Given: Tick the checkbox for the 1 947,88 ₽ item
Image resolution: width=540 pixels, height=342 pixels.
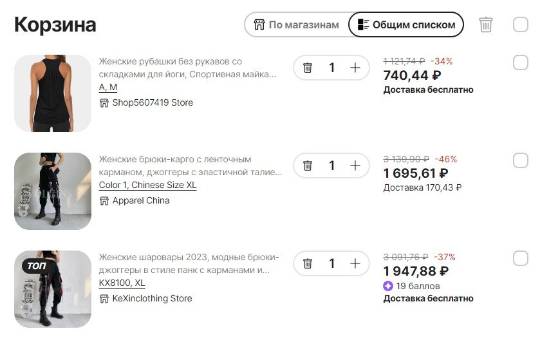Looking at the screenshot, I should coord(521,258).
